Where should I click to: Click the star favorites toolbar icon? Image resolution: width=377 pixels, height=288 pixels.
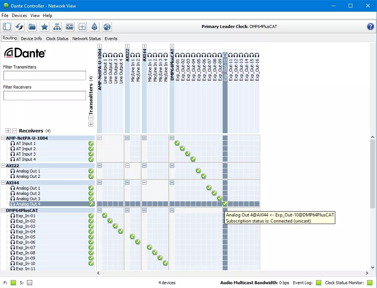(x=44, y=26)
